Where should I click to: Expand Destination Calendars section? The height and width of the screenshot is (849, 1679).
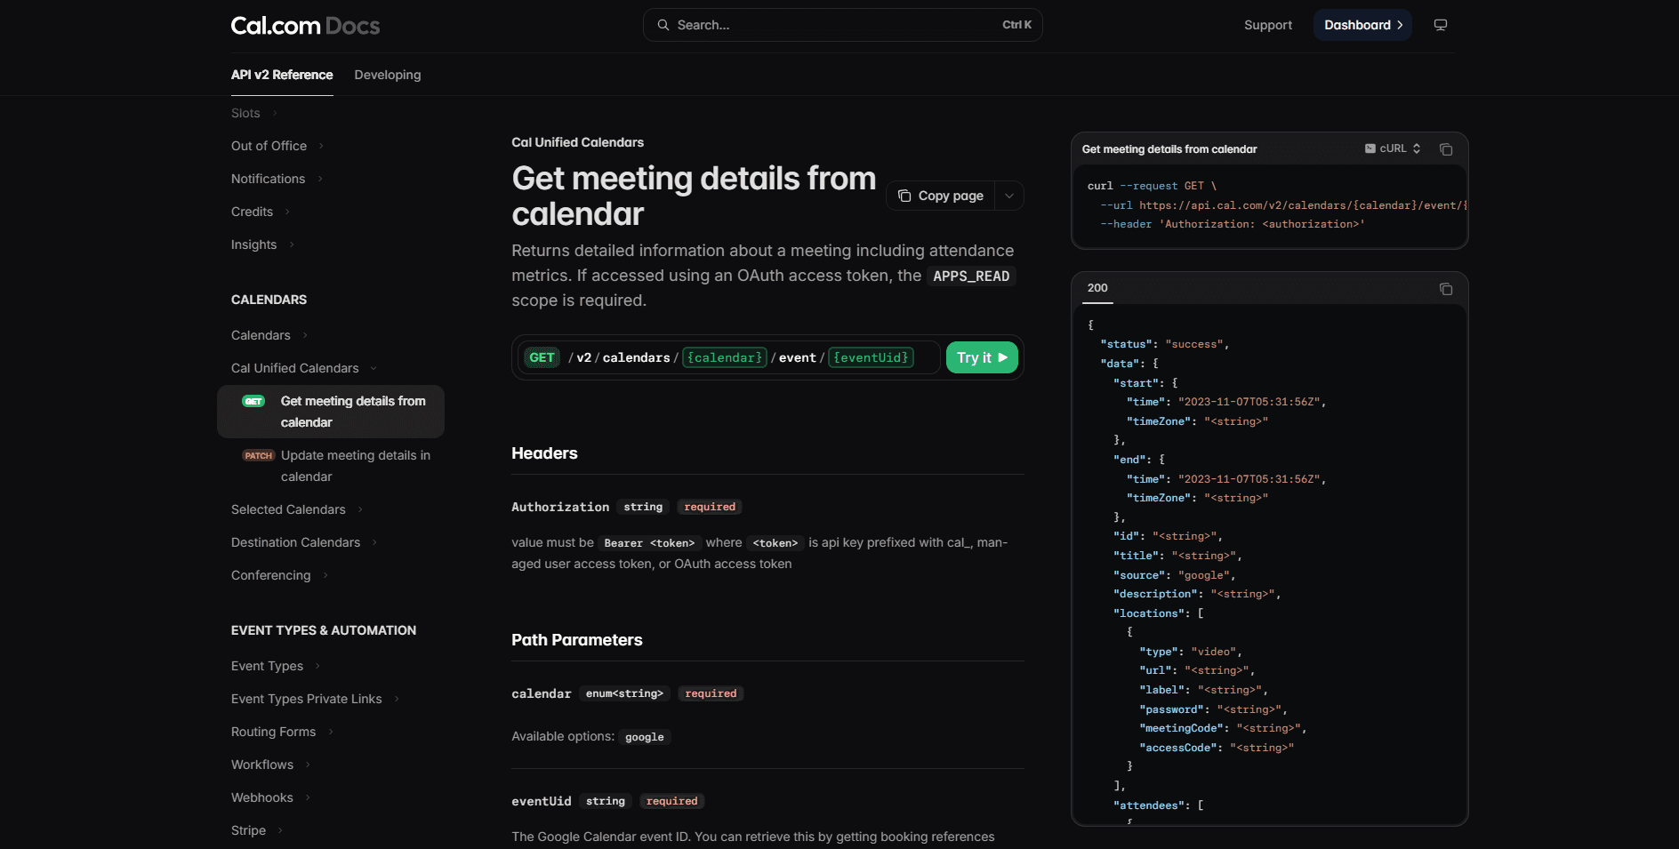(304, 542)
